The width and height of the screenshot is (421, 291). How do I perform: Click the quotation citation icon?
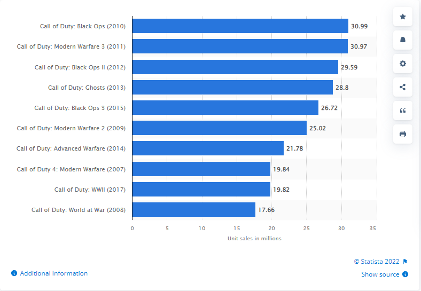point(402,111)
